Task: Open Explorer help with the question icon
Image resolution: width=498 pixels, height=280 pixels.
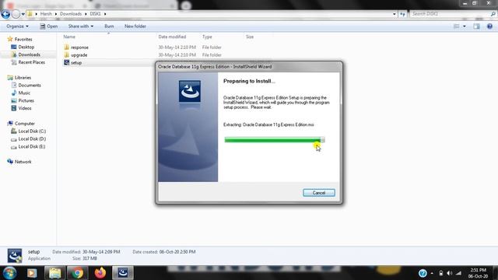Action: [489, 26]
